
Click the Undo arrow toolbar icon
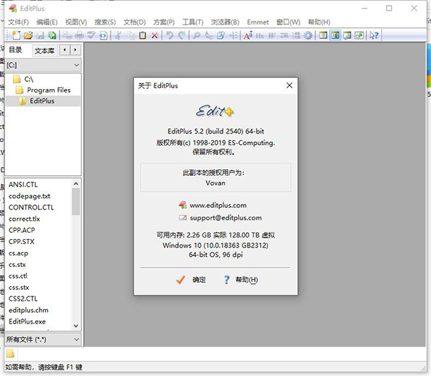click(x=170, y=35)
